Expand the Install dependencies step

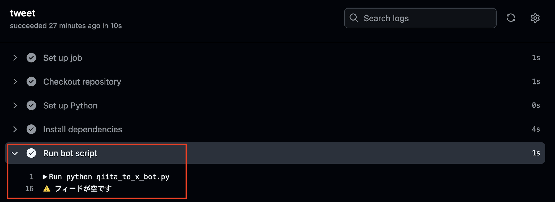click(15, 129)
